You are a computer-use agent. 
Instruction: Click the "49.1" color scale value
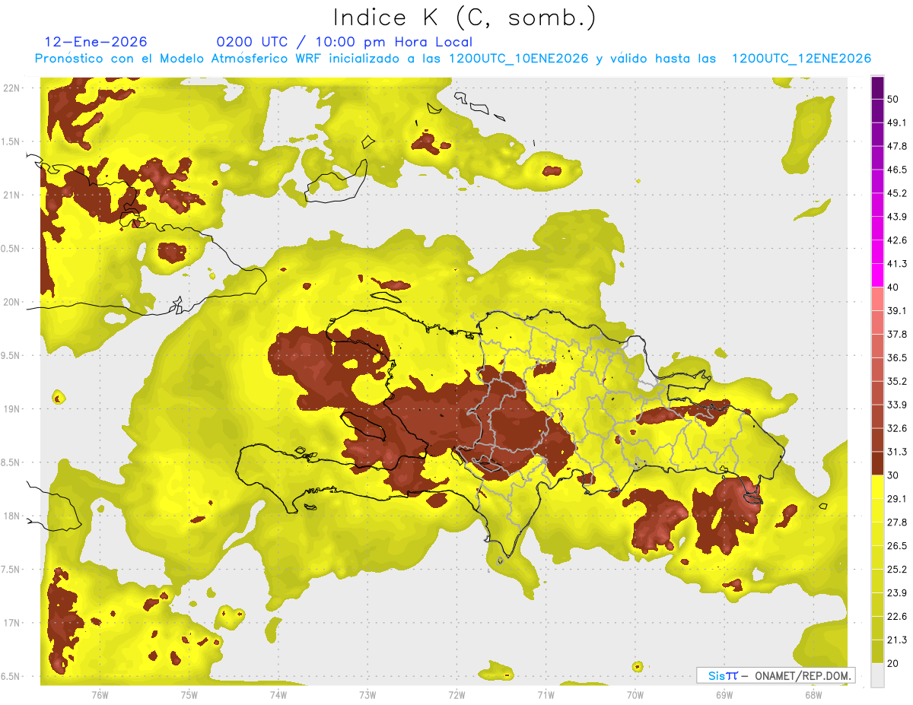click(896, 122)
